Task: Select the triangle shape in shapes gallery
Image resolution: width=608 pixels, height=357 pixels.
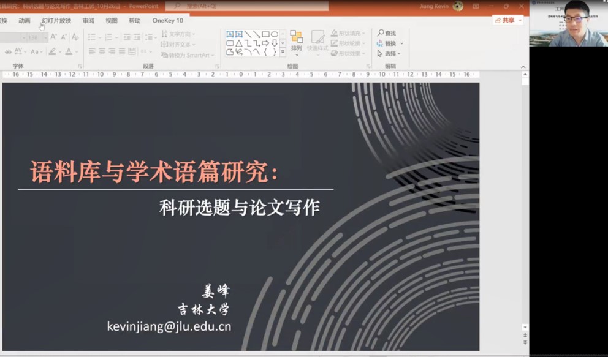Action: 238,43
